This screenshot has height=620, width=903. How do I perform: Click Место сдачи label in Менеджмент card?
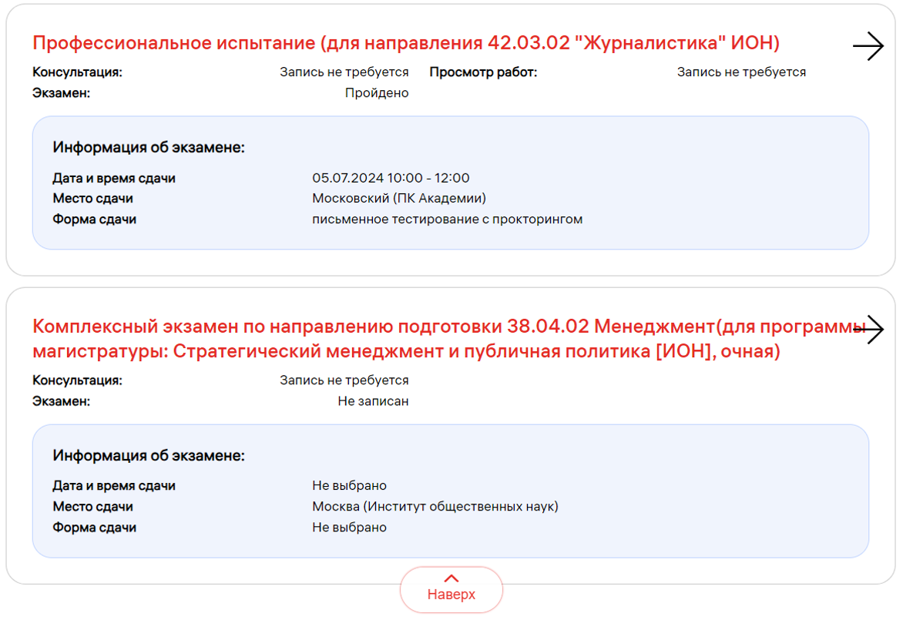click(92, 507)
